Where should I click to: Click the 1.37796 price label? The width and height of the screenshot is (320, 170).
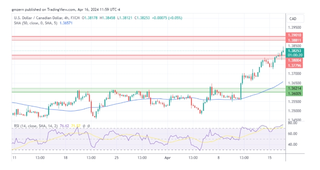[294, 66]
